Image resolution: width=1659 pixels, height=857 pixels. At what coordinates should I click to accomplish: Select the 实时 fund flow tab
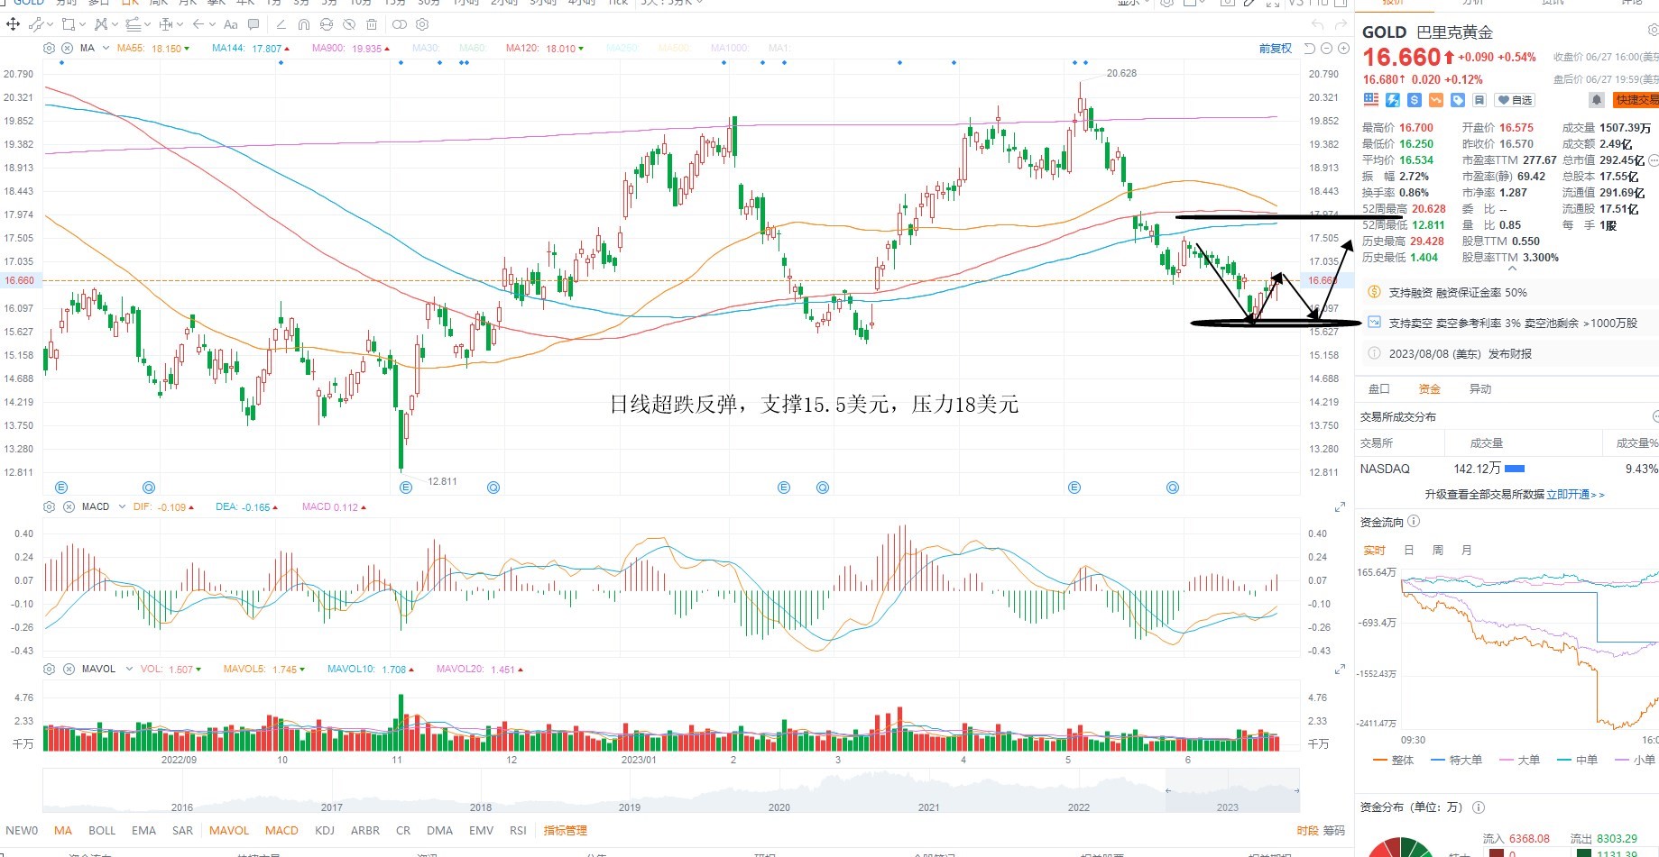point(1374,550)
